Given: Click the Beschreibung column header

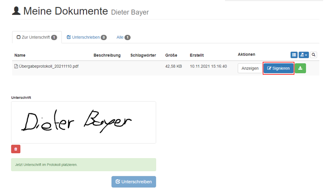Looking at the screenshot, I should pyautogui.click(x=107, y=55).
